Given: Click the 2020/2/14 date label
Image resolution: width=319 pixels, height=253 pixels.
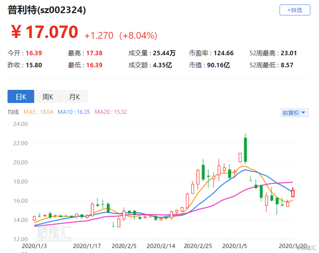Looking at the screenshot, I should (x=161, y=246).
